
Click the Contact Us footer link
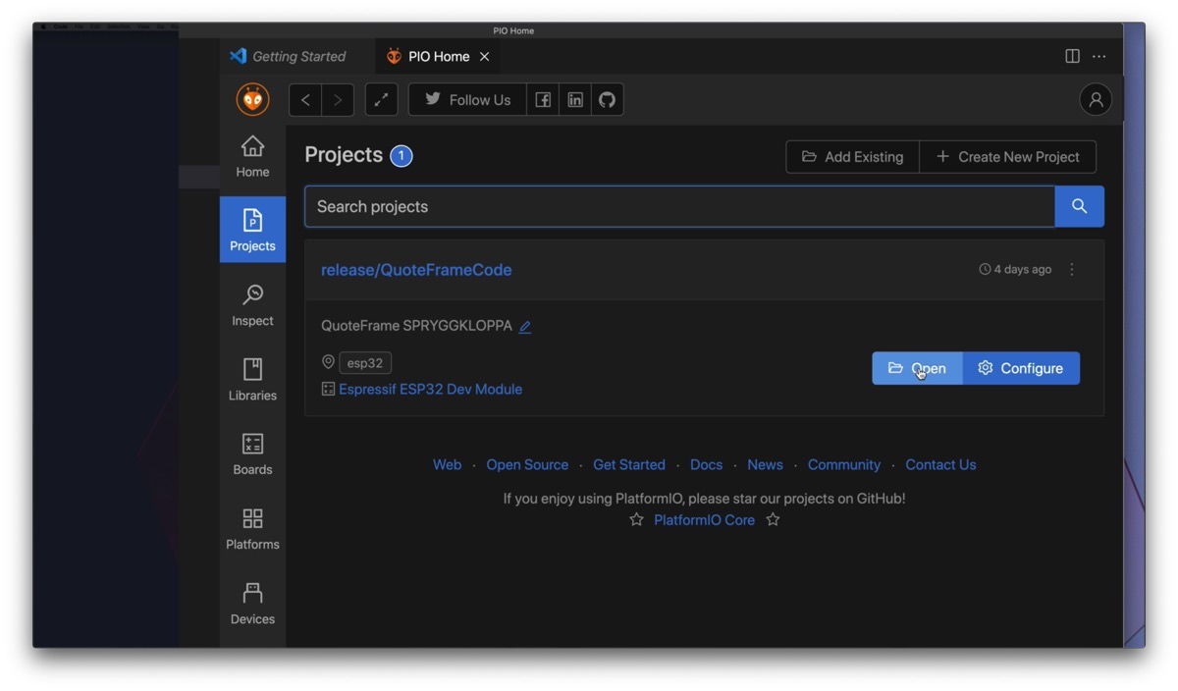pyautogui.click(x=940, y=465)
